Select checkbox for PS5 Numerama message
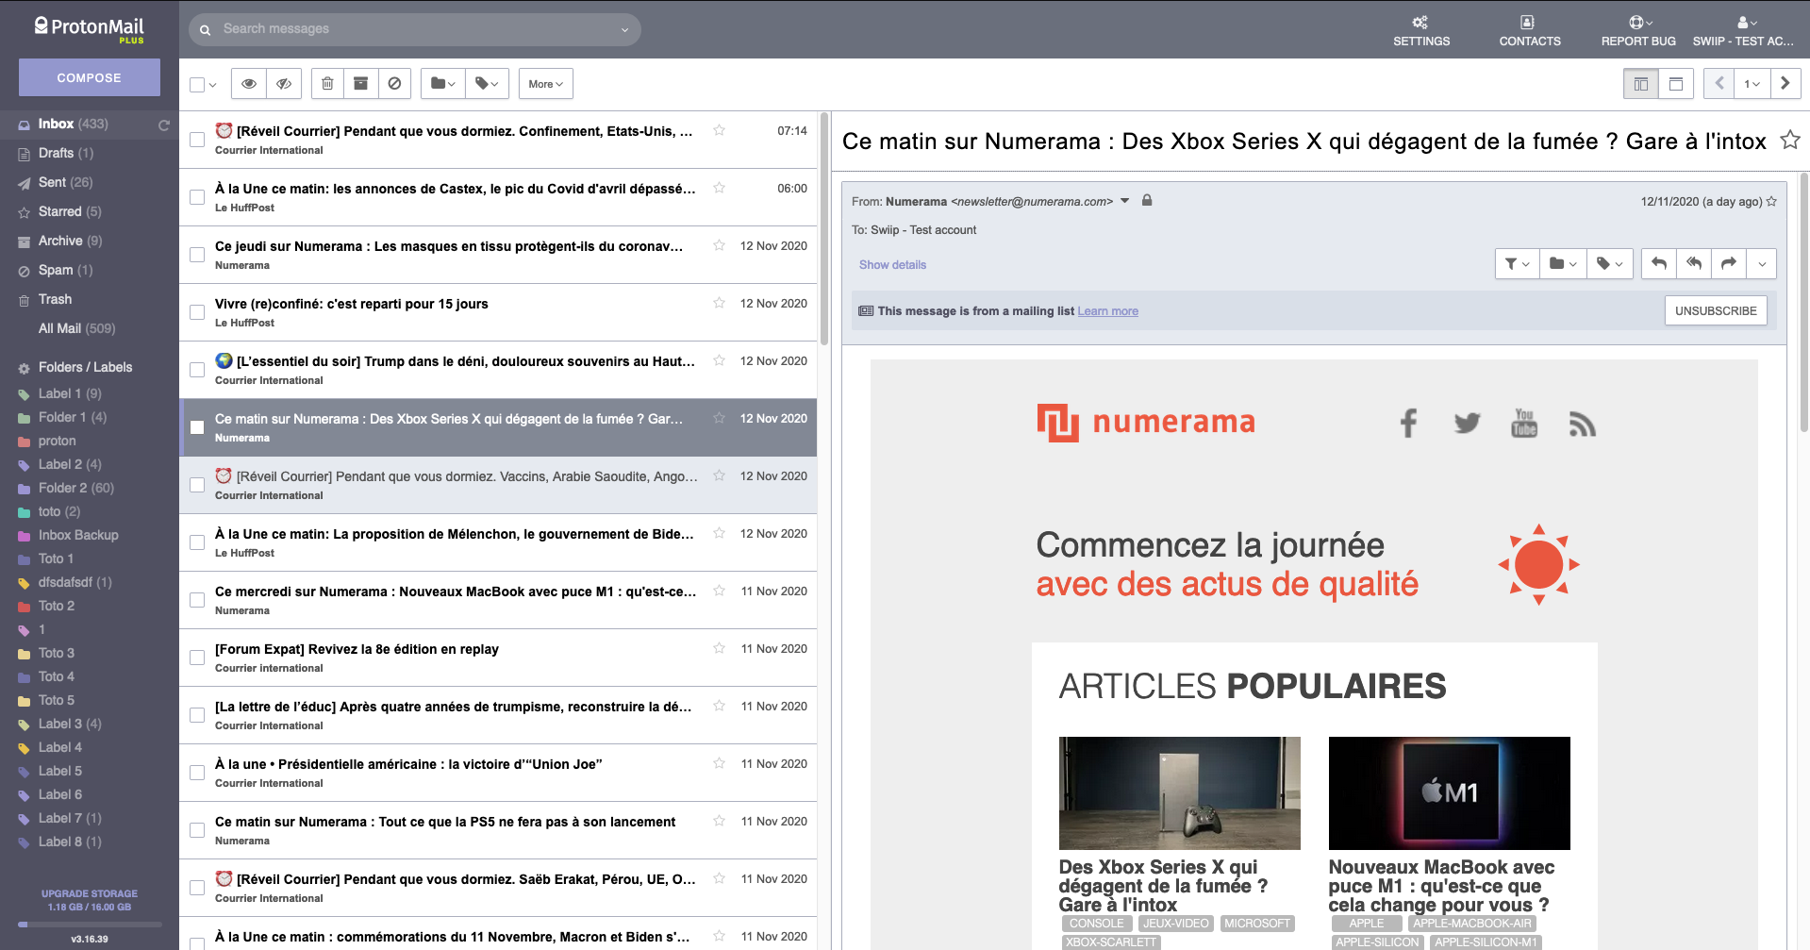 pos(197,830)
